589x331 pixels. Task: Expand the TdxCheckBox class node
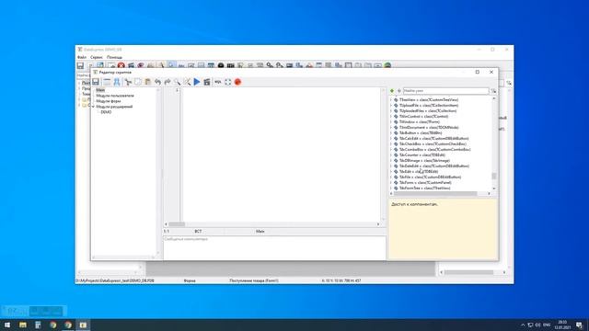point(391,144)
